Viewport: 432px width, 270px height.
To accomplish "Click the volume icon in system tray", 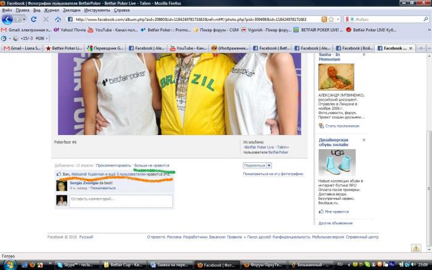I will coord(413,265).
